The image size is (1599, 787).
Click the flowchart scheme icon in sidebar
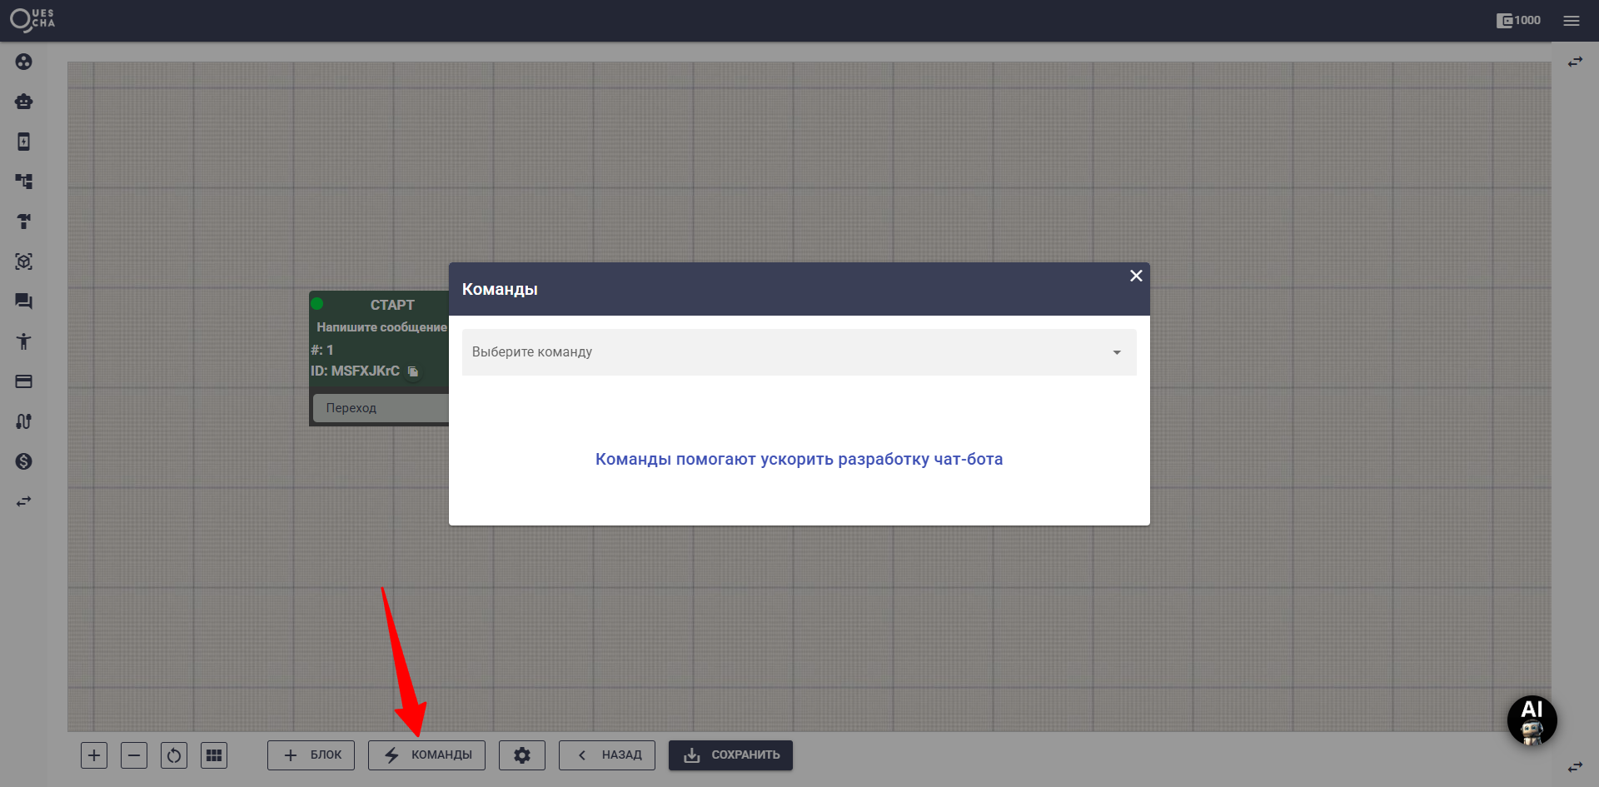[23, 182]
